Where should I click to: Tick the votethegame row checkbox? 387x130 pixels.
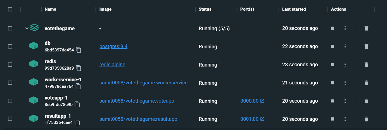10,28
